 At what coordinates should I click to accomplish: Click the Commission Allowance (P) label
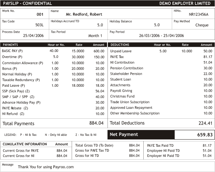pos(22,63)
